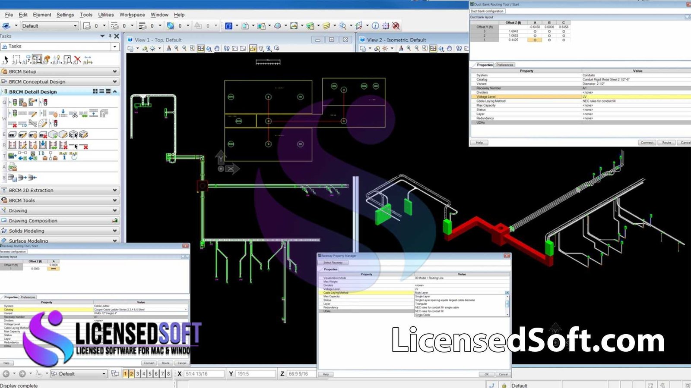
Task: Expand the BRCM Conceptual Design group
Action: pos(60,81)
